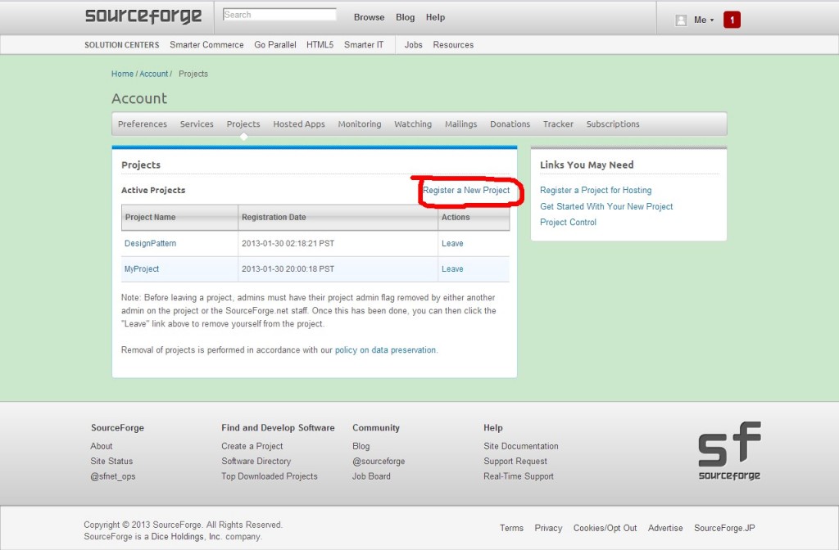Viewport: 839px width, 550px height.
Task: Open the SourceForge.JP link
Action: pos(724,528)
